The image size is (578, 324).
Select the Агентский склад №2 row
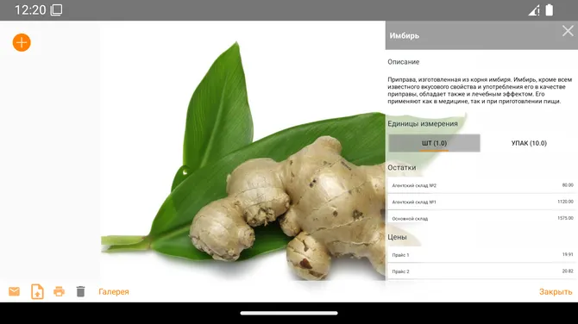tap(482, 185)
